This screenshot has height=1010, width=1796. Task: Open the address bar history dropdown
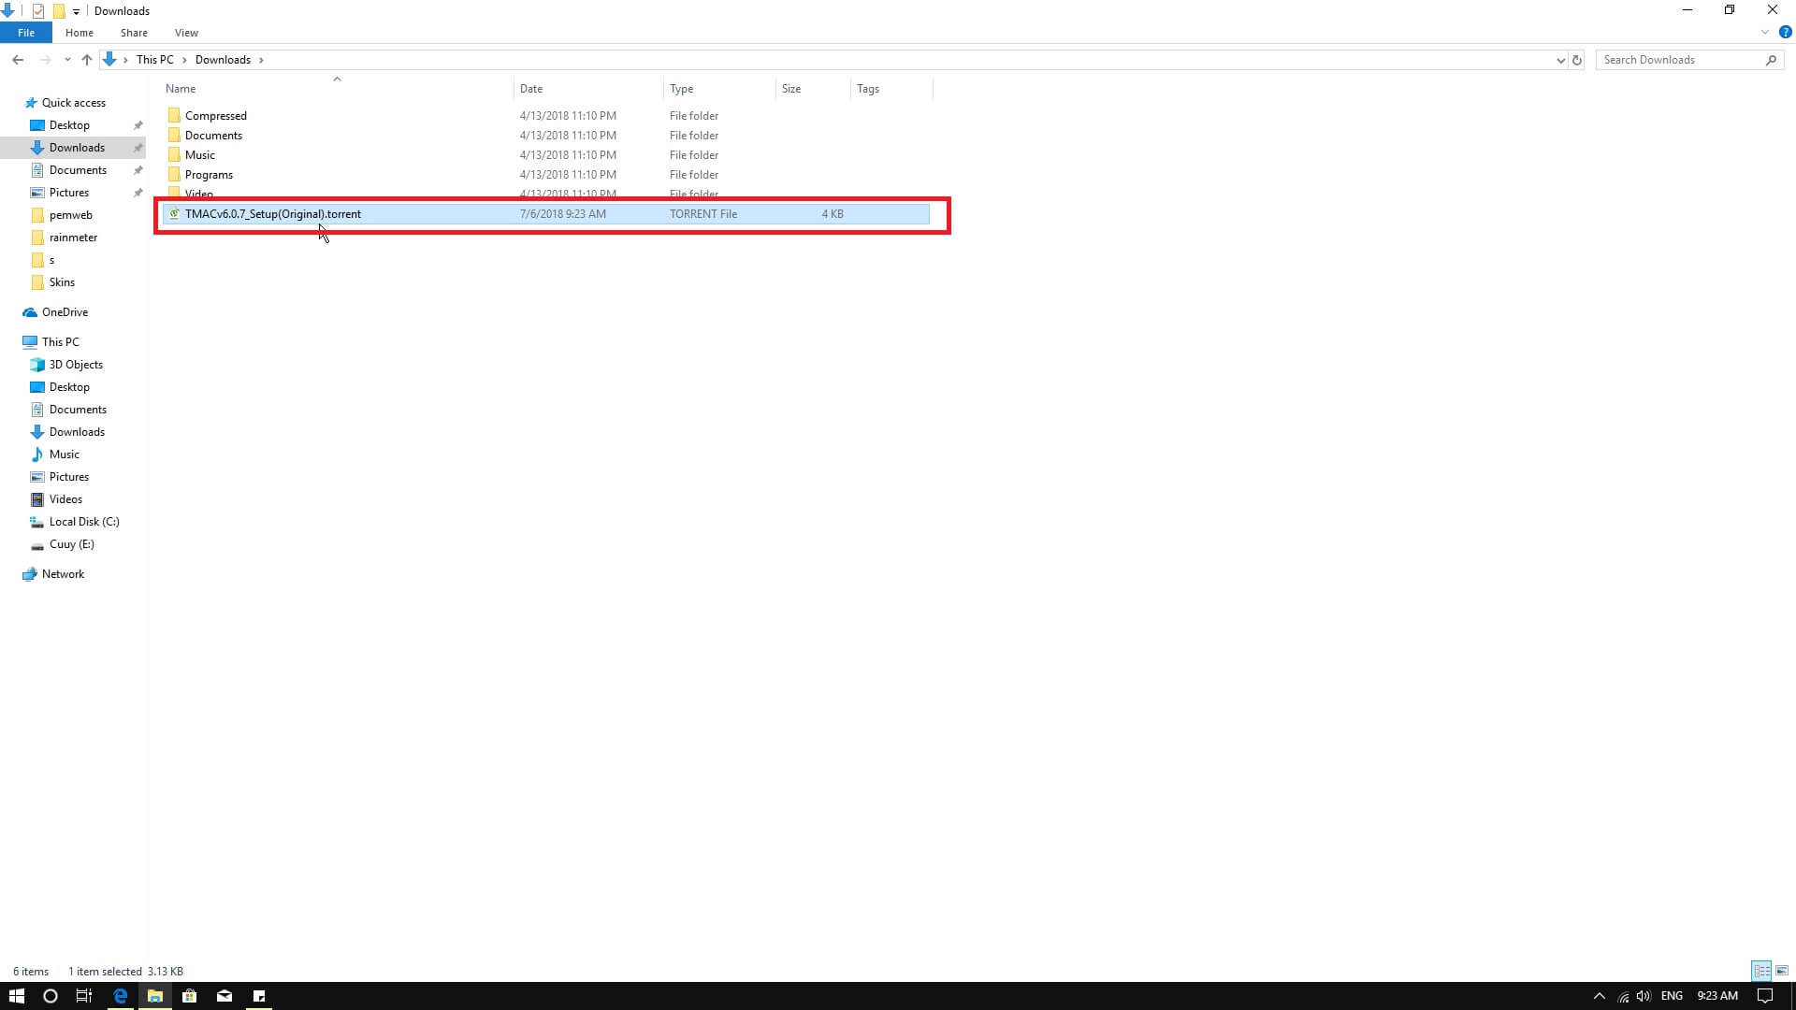click(x=1560, y=60)
